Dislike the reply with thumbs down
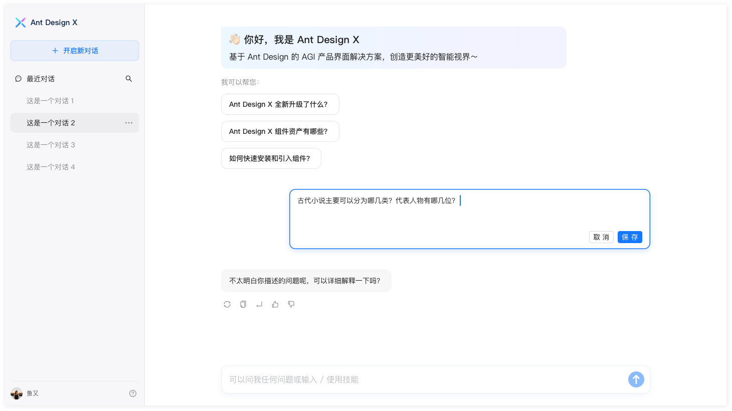The width and height of the screenshot is (732, 411). click(291, 304)
